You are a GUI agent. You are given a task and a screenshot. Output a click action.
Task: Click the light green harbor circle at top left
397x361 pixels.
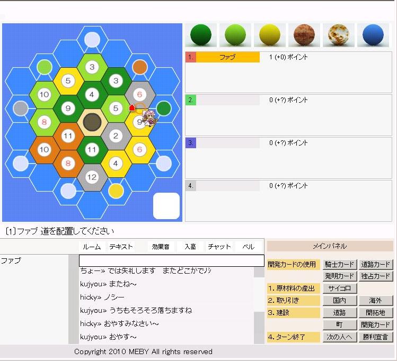pyautogui.click(x=45, y=67)
